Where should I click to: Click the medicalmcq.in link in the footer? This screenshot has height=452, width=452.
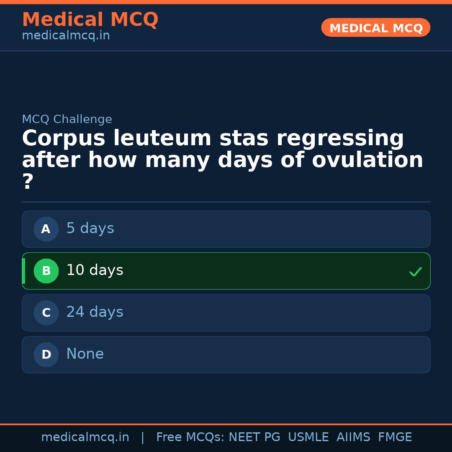[85, 437]
